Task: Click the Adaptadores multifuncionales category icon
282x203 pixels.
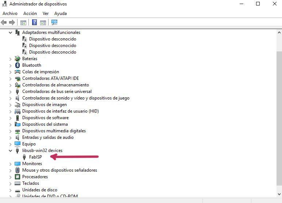Action: pos(18,32)
